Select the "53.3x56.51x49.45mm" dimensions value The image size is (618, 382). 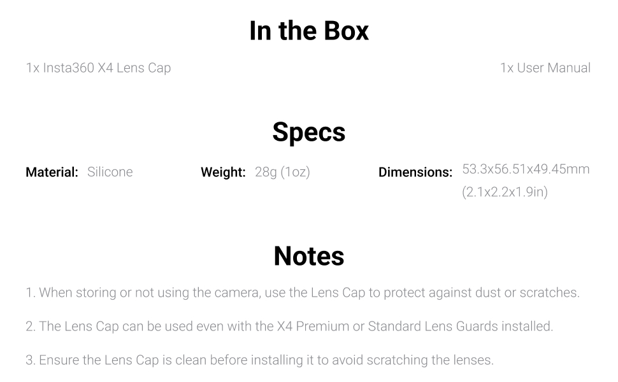[x=526, y=169]
